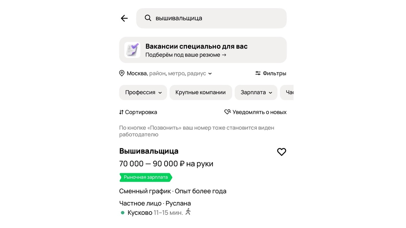This screenshot has height=228, width=406.
Task: Click the bell icon for Уведомлять о новых
Action: (228, 111)
